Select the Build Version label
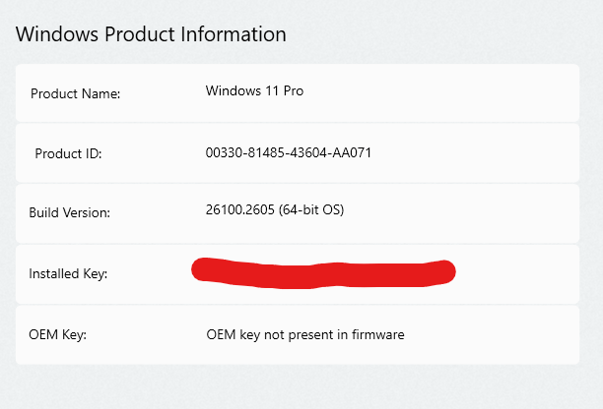 tap(69, 212)
